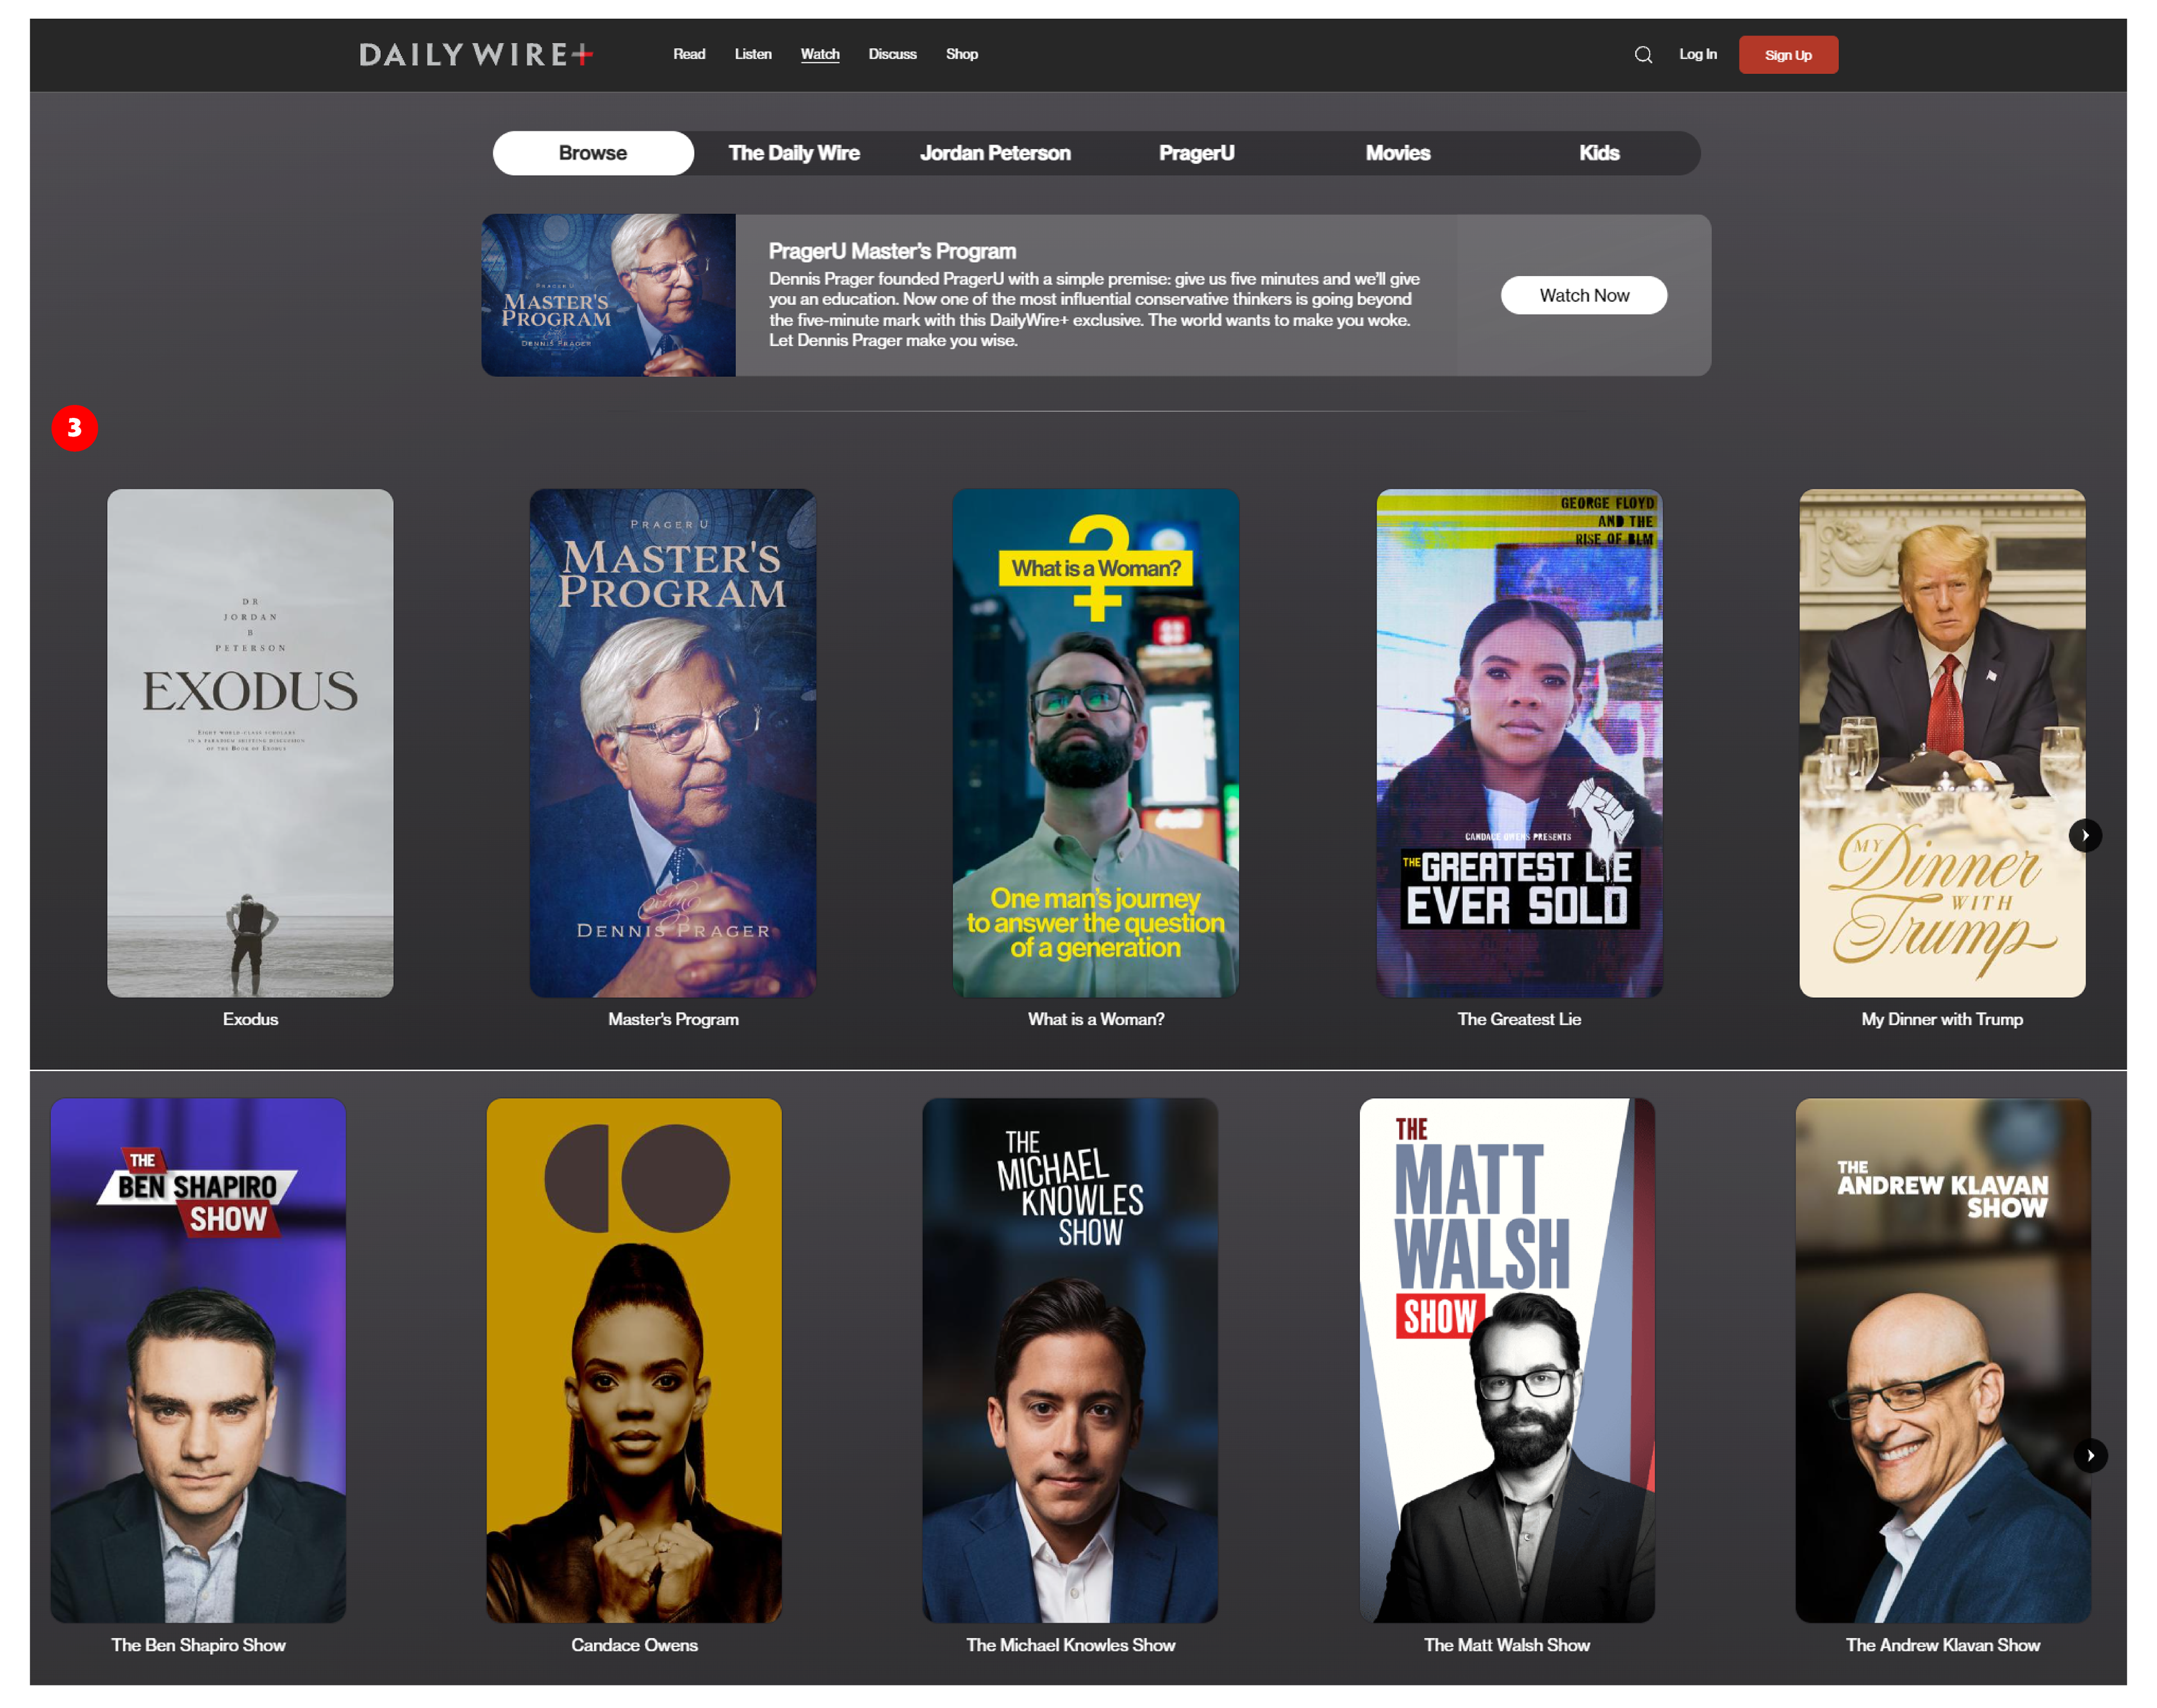Open the Listen menu item
Screen dimensions: 2157x1708
pyautogui.click(x=753, y=54)
